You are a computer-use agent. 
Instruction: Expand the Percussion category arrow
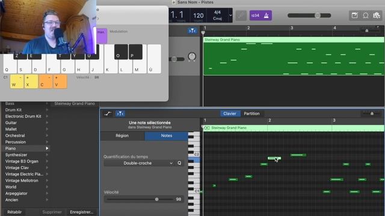point(47,142)
